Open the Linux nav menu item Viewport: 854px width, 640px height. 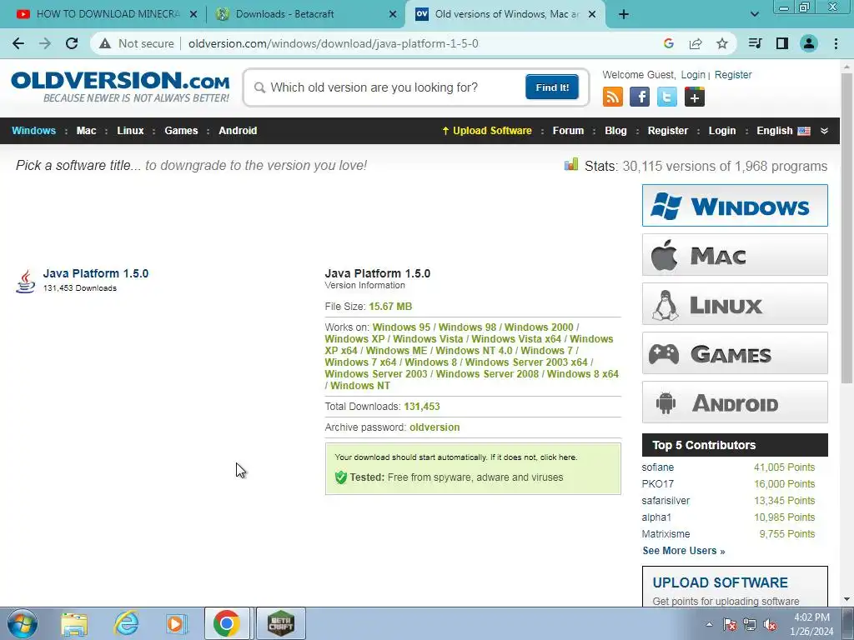click(x=130, y=131)
